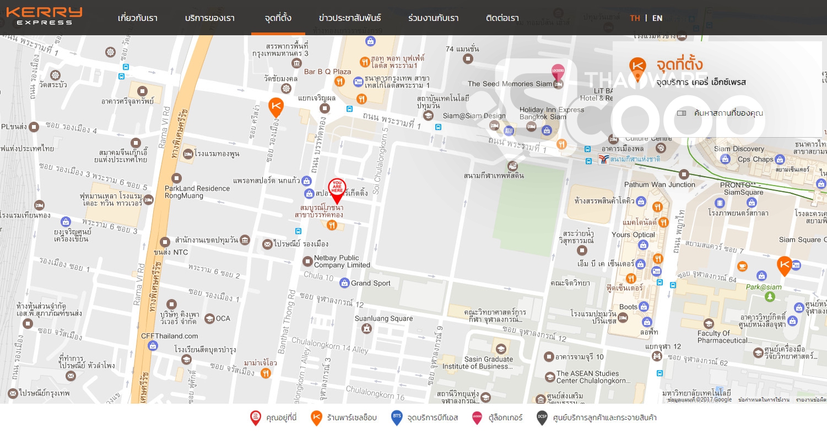Click the CFFThailand shopping icon

153,346
